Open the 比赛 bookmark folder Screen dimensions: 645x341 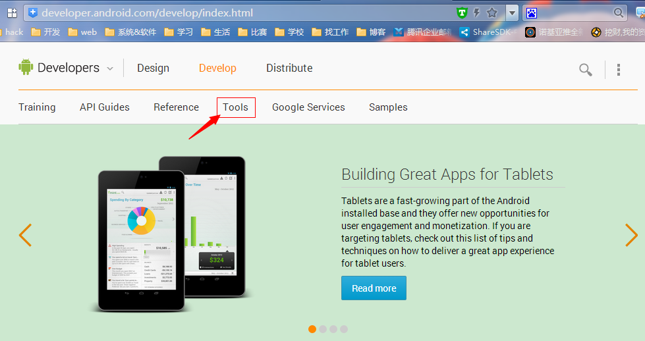[252, 32]
